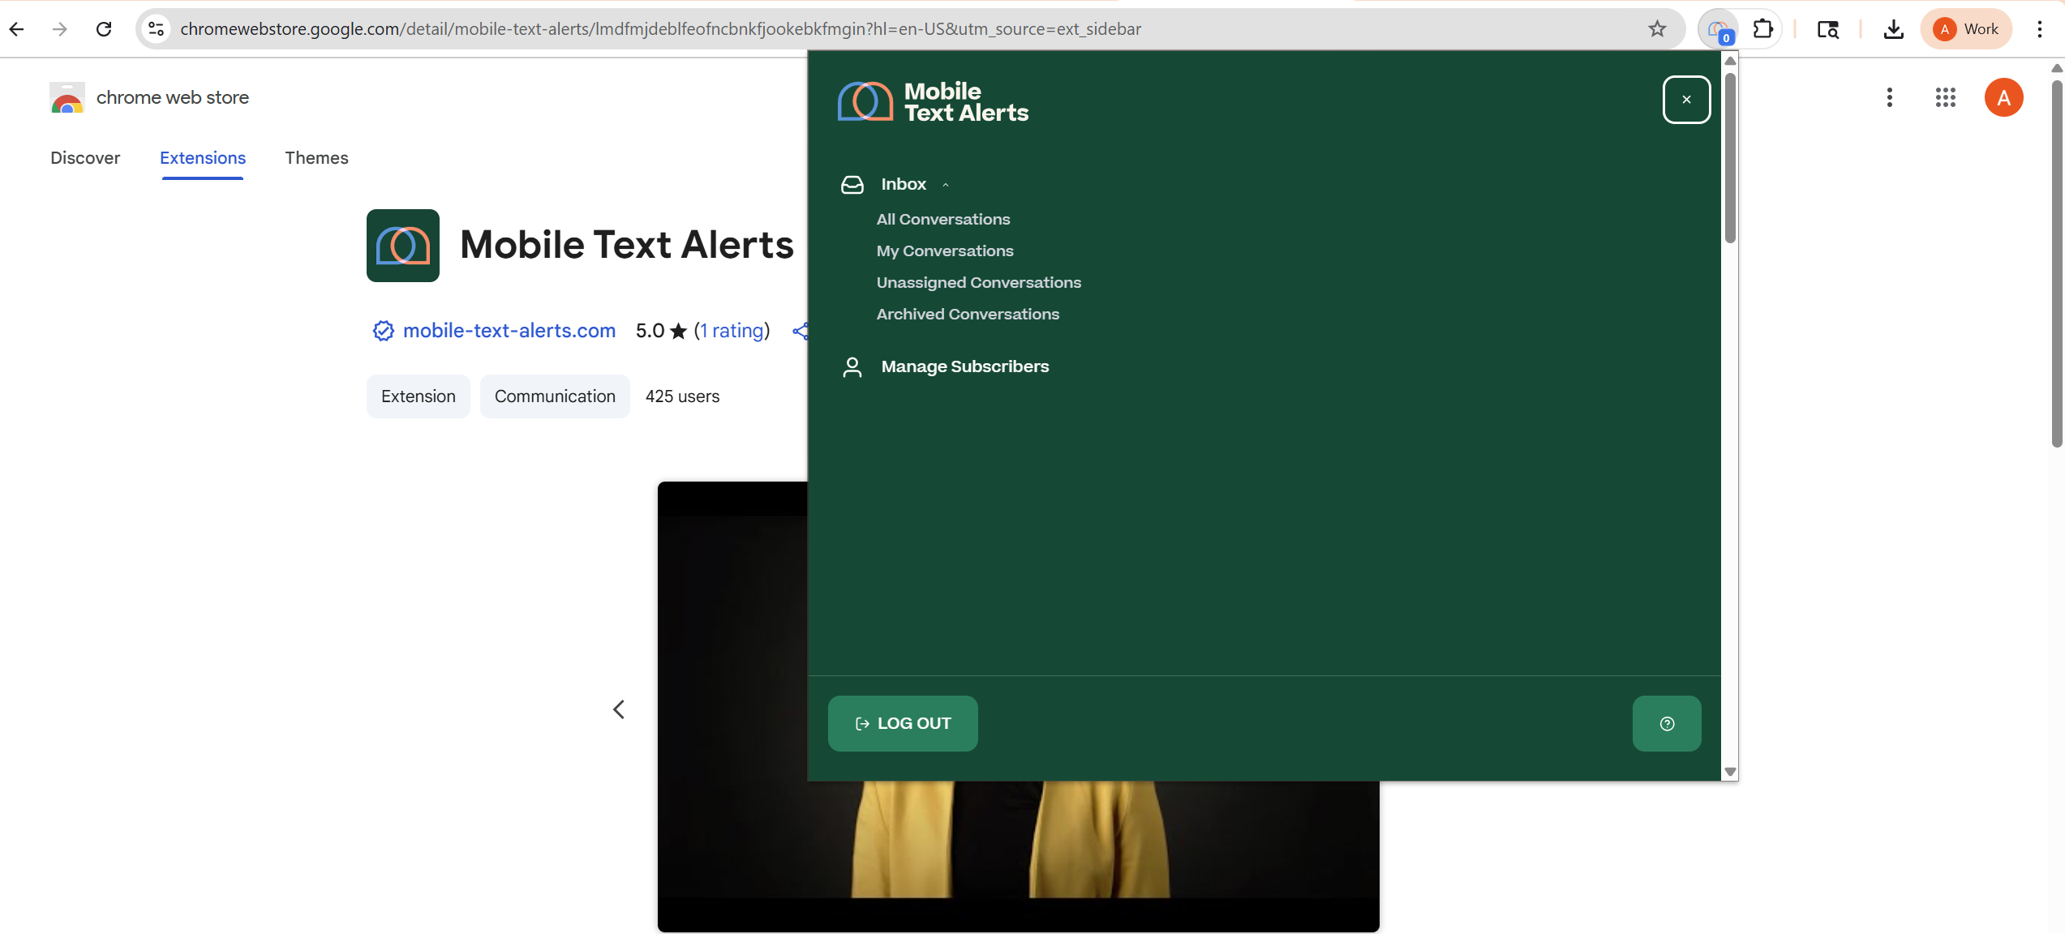Click the Manage Subscribers person icon
This screenshot has height=934, width=2065.
pyautogui.click(x=852, y=367)
